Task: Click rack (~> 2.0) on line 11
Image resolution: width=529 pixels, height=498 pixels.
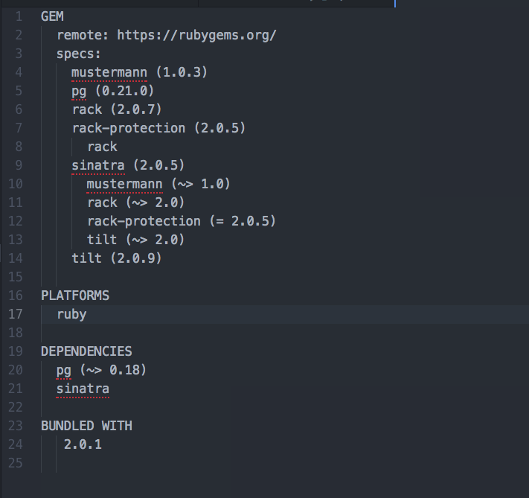Action: (x=135, y=202)
